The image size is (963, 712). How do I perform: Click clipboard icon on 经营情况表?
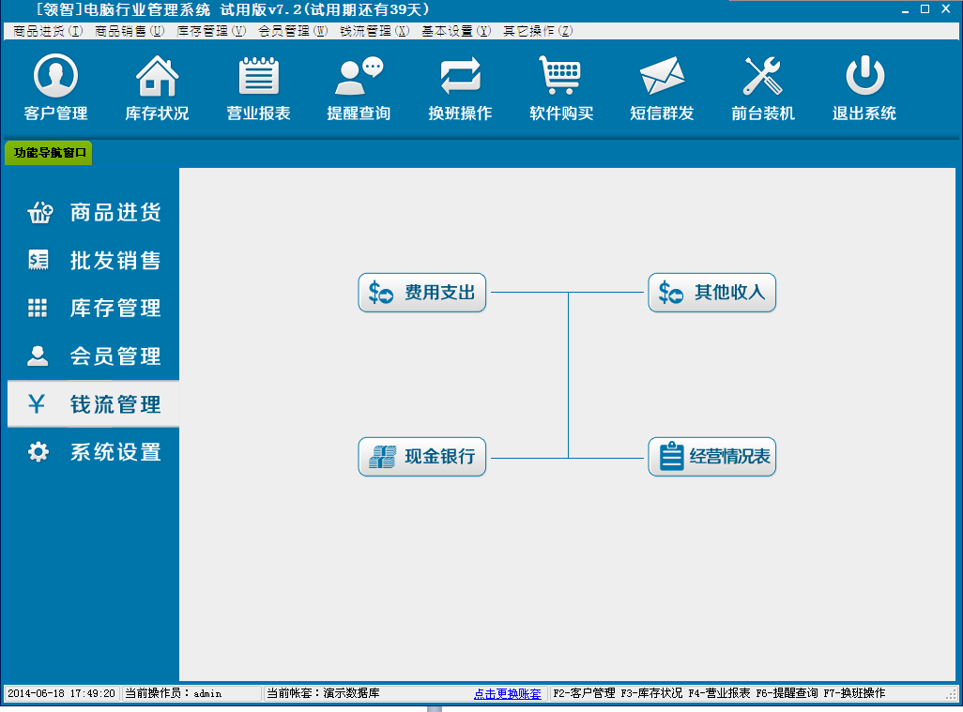[x=671, y=457]
